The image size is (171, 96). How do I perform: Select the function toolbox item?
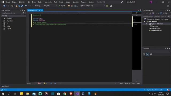click(10, 21)
